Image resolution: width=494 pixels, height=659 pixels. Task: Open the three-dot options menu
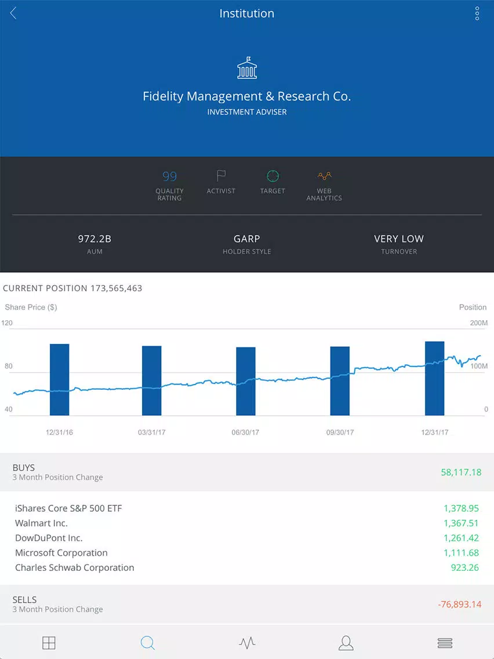(x=477, y=13)
